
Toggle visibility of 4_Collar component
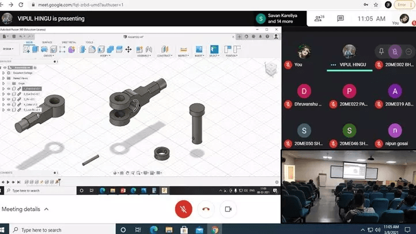click(x=9, y=104)
